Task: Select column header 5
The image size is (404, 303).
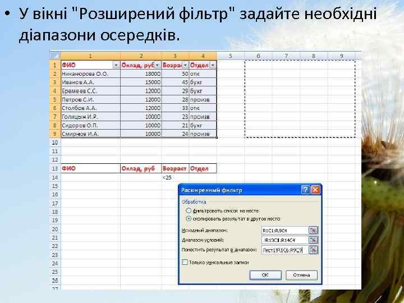Action: tap(231, 56)
